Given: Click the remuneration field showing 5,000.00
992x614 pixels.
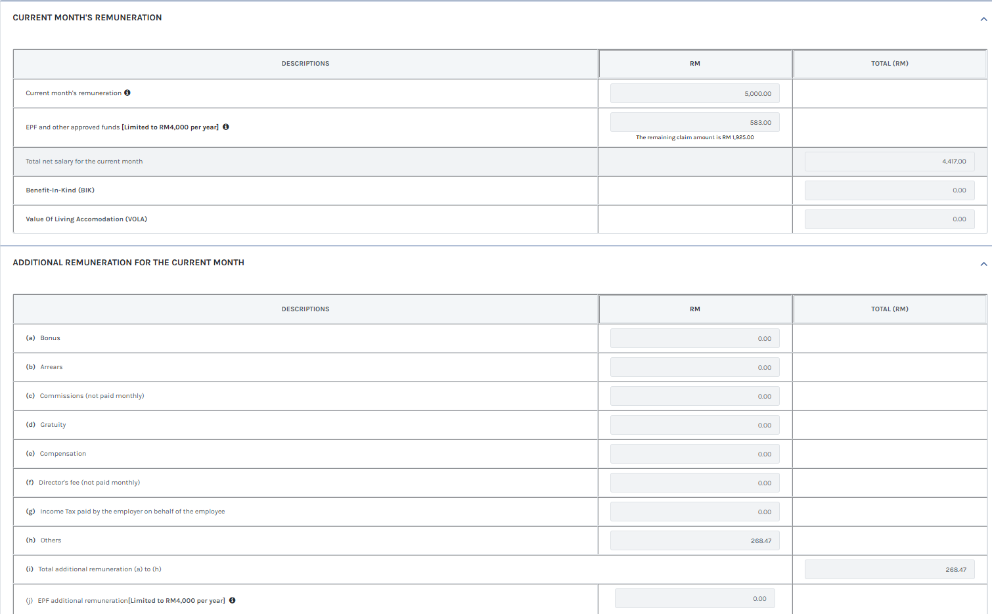Looking at the screenshot, I should click(694, 93).
